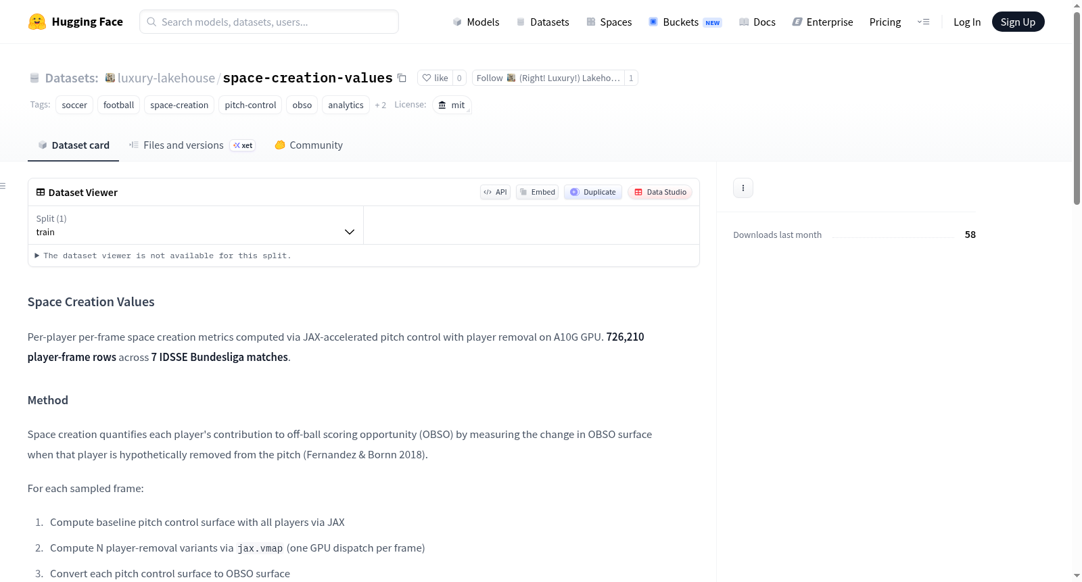Click the Method heading

[x=48, y=400]
